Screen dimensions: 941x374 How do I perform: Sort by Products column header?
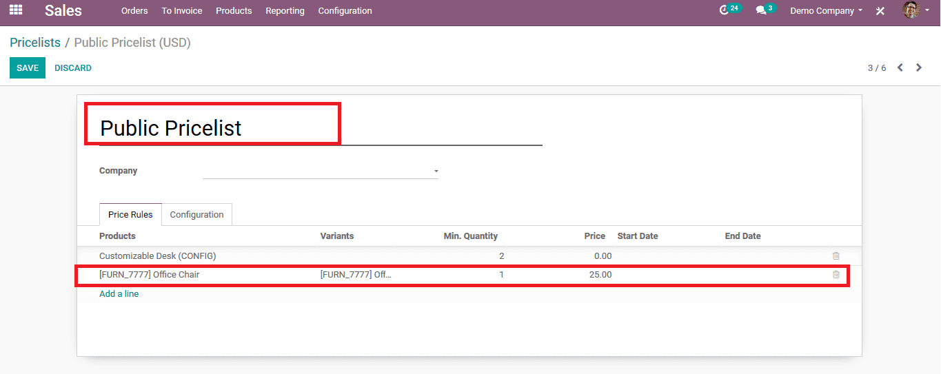117,236
